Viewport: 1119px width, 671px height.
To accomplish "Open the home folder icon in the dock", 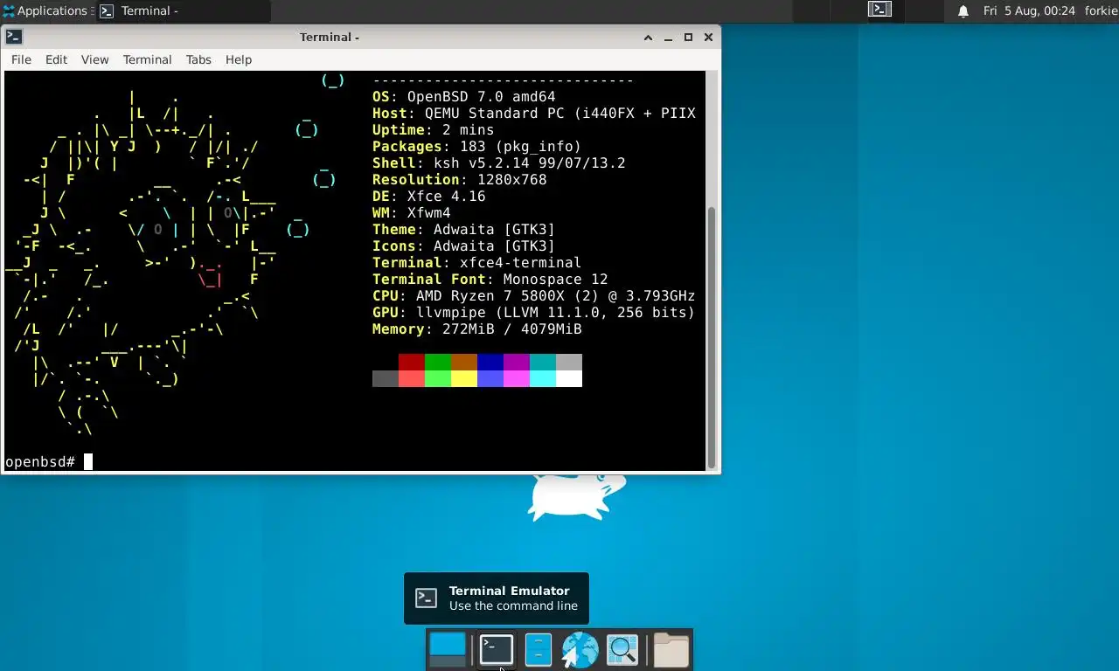I will (x=671, y=650).
